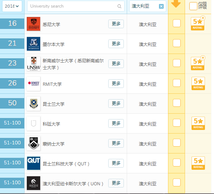
Task: Click the QUT logo
Action: pyautogui.click(x=34, y=163)
